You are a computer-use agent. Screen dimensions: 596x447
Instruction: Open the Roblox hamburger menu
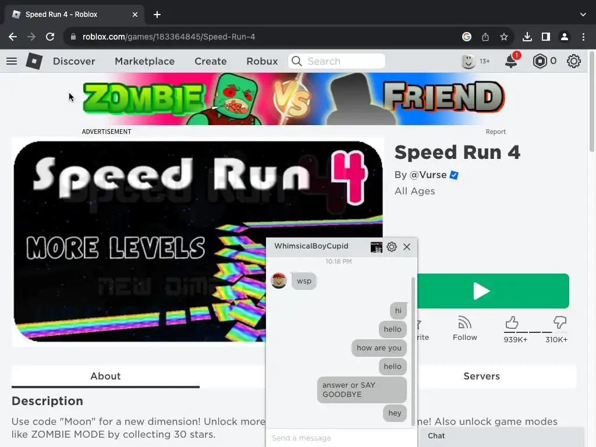pyautogui.click(x=12, y=61)
